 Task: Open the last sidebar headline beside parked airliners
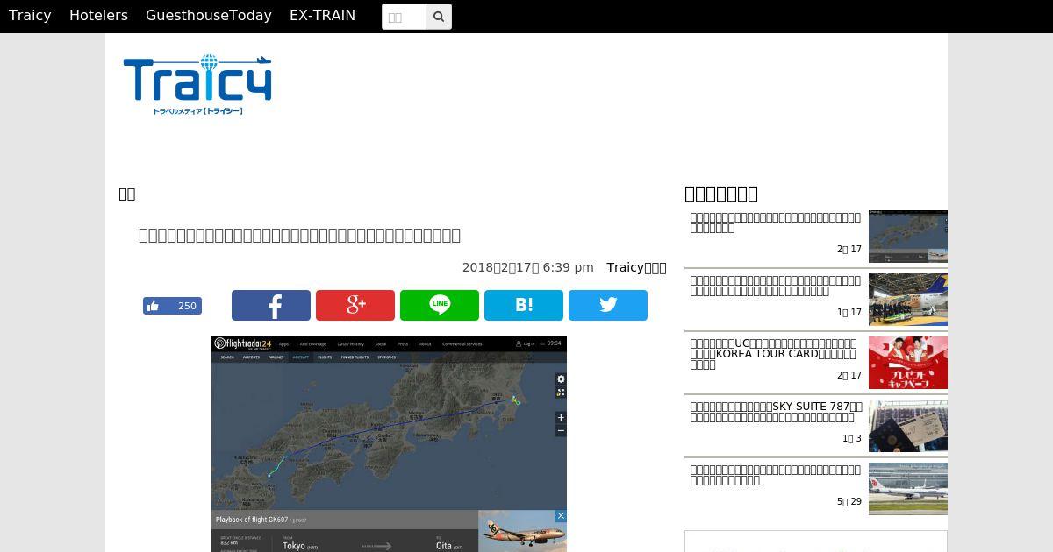776,475
